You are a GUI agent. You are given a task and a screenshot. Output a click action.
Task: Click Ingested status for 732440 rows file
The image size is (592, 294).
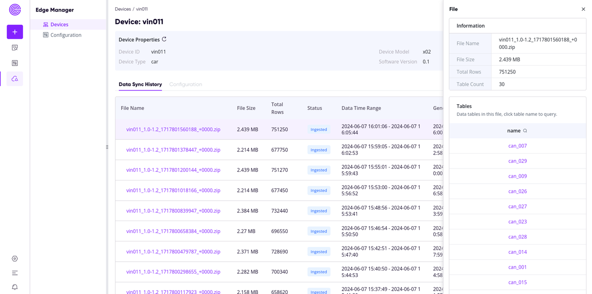point(319,211)
